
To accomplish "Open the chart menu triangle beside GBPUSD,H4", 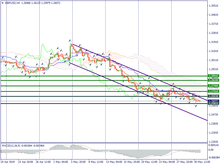I will pos(2,3).
